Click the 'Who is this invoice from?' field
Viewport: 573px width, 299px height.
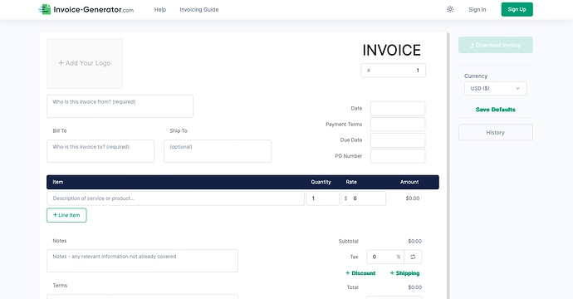(120, 106)
